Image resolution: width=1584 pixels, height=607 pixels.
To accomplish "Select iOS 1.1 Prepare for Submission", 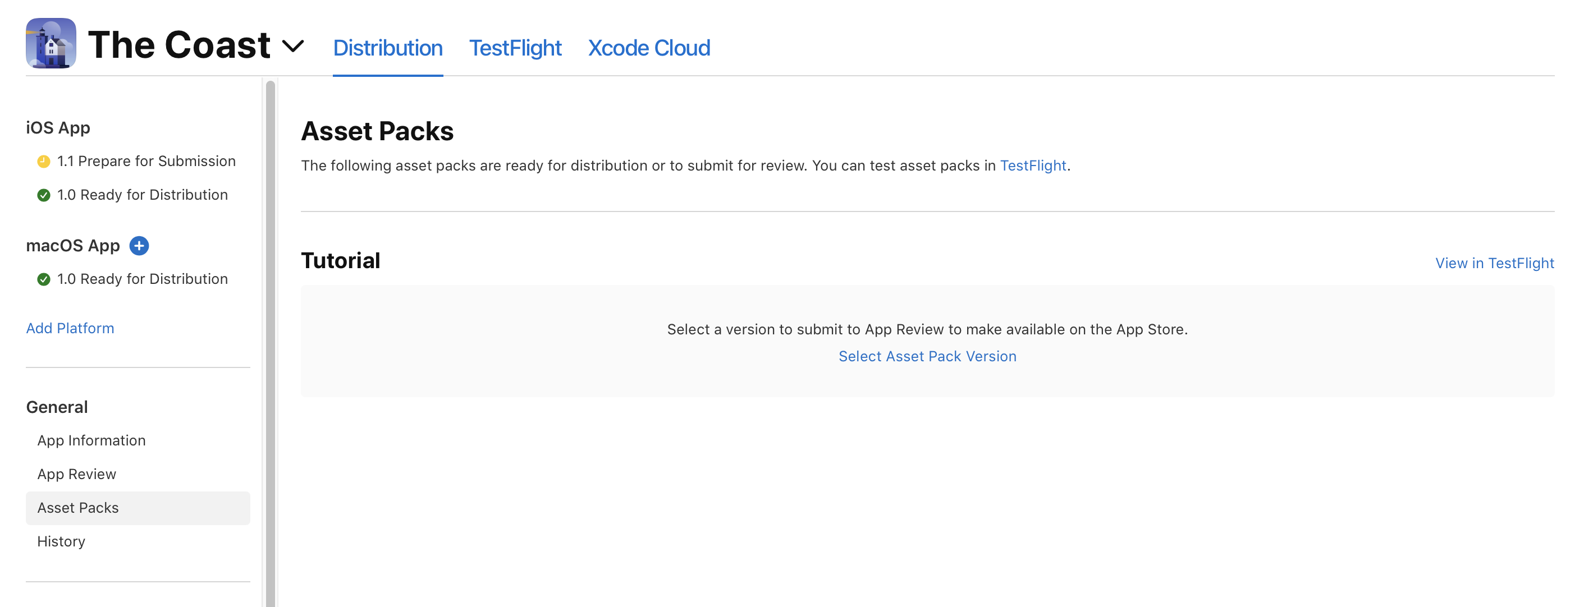I will (146, 161).
